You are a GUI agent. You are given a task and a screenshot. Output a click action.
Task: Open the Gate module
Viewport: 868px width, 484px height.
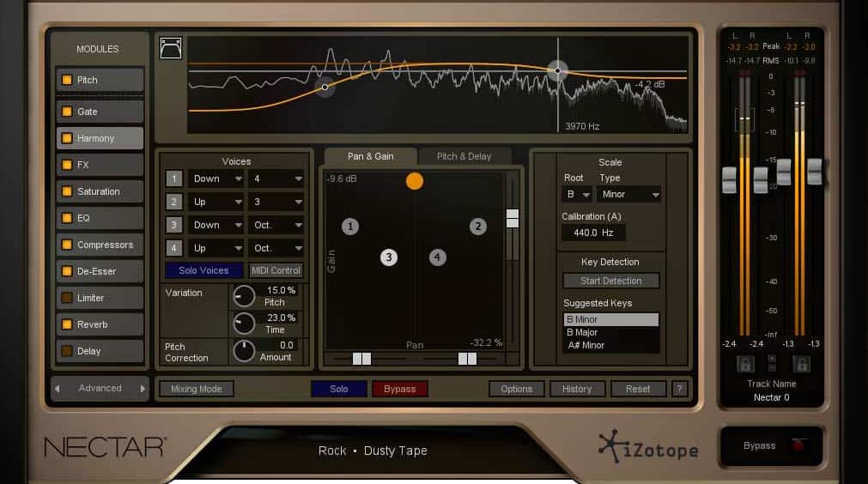[x=100, y=112]
